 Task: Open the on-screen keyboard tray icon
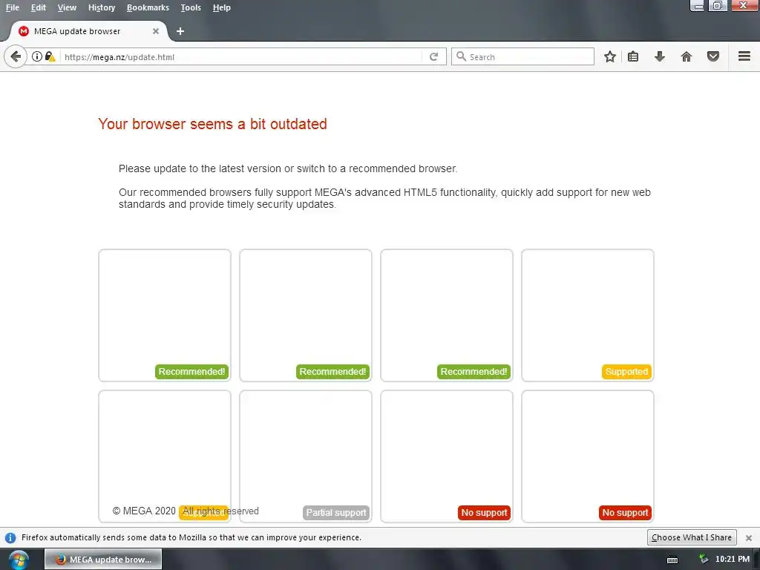coord(672,560)
